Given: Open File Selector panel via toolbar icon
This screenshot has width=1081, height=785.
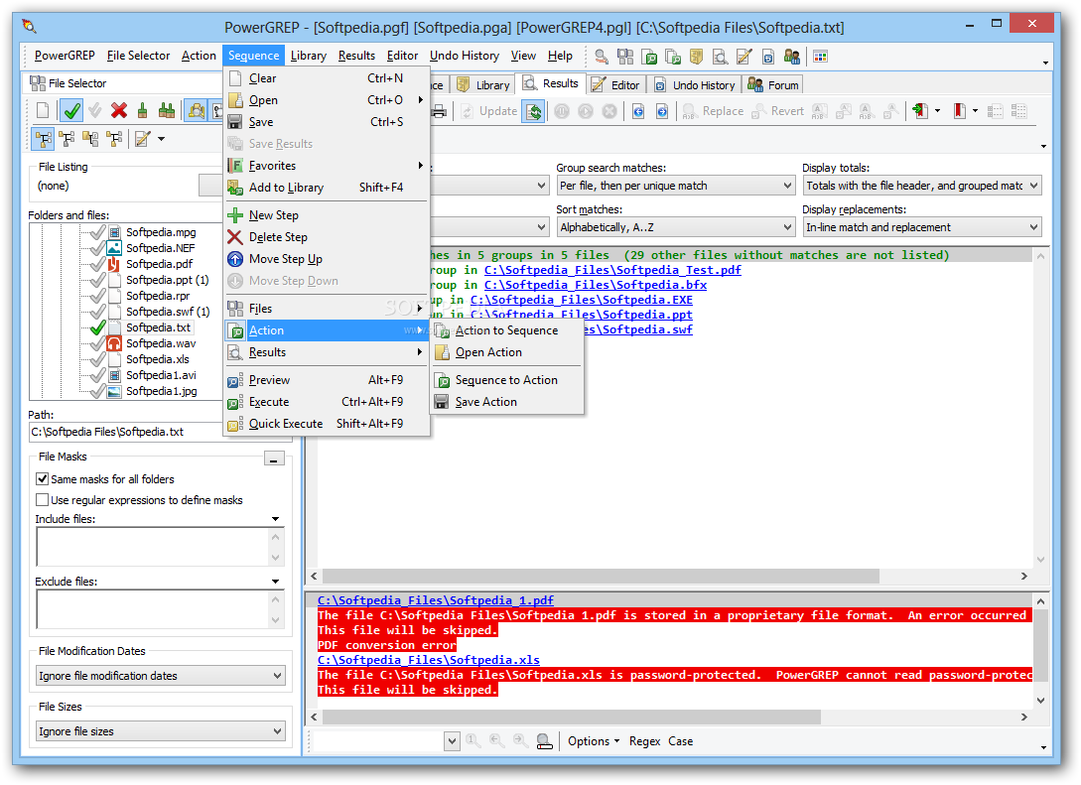Looking at the screenshot, I should click(624, 57).
